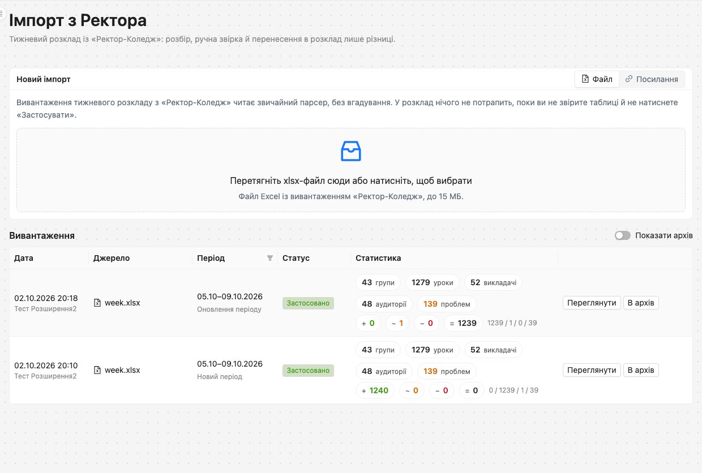Screen dimensions: 702x473
Task: Click the date 02.10.2026 20:10
Action: click(46, 365)
